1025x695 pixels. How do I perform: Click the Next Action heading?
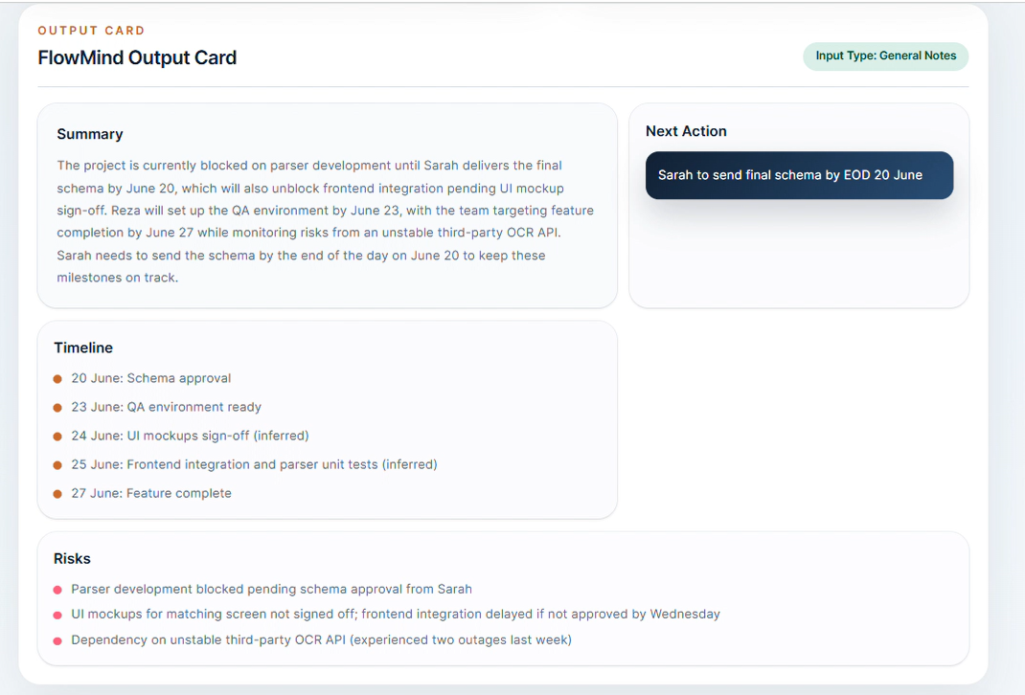[x=686, y=131]
